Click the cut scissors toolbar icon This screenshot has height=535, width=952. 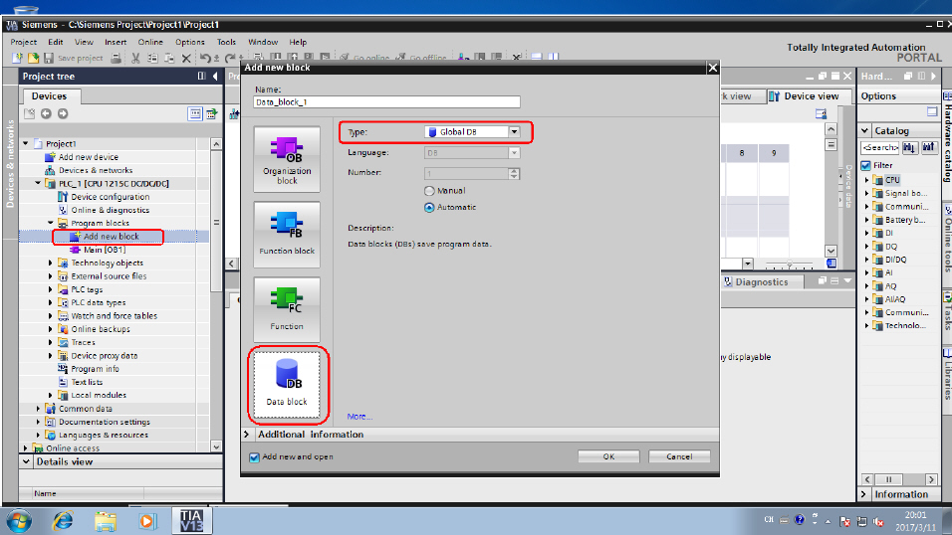[135, 59]
